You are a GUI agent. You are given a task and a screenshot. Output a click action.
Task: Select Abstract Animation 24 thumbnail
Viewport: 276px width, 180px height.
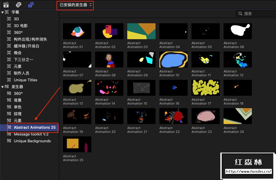pos(238,116)
